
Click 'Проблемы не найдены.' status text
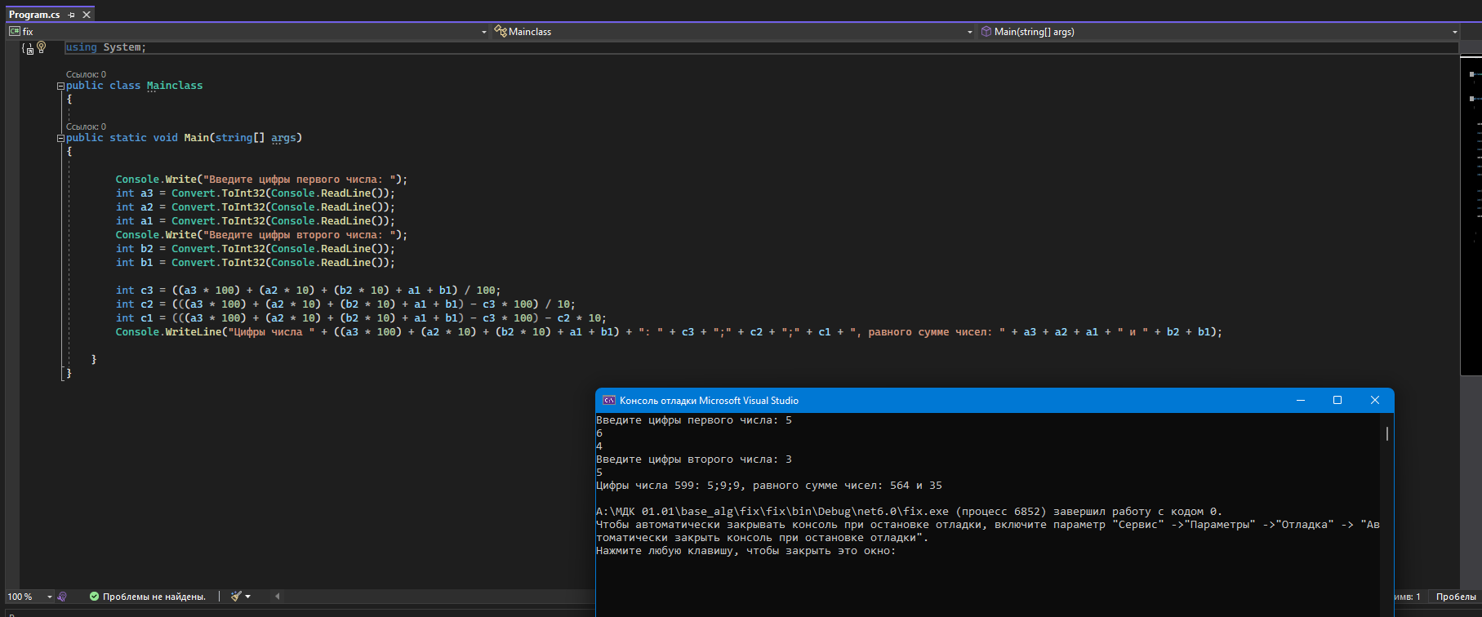[154, 597]
